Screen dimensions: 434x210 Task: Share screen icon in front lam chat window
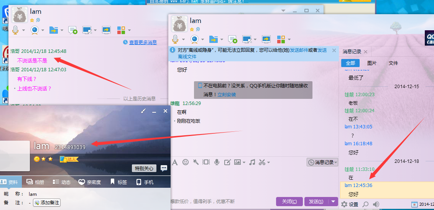266,39
